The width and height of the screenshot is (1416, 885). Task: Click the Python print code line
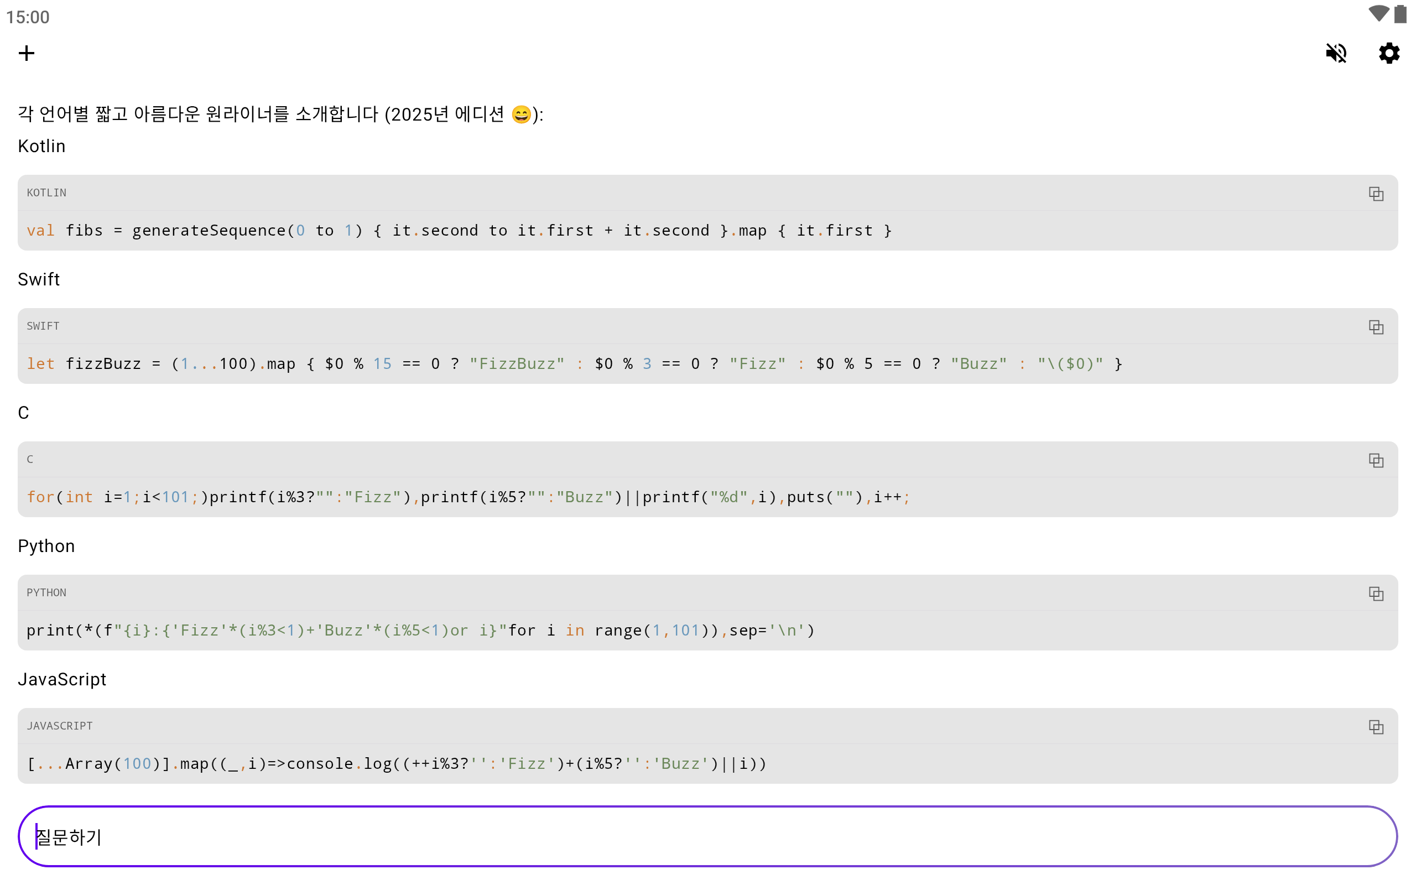coord(420,631)
